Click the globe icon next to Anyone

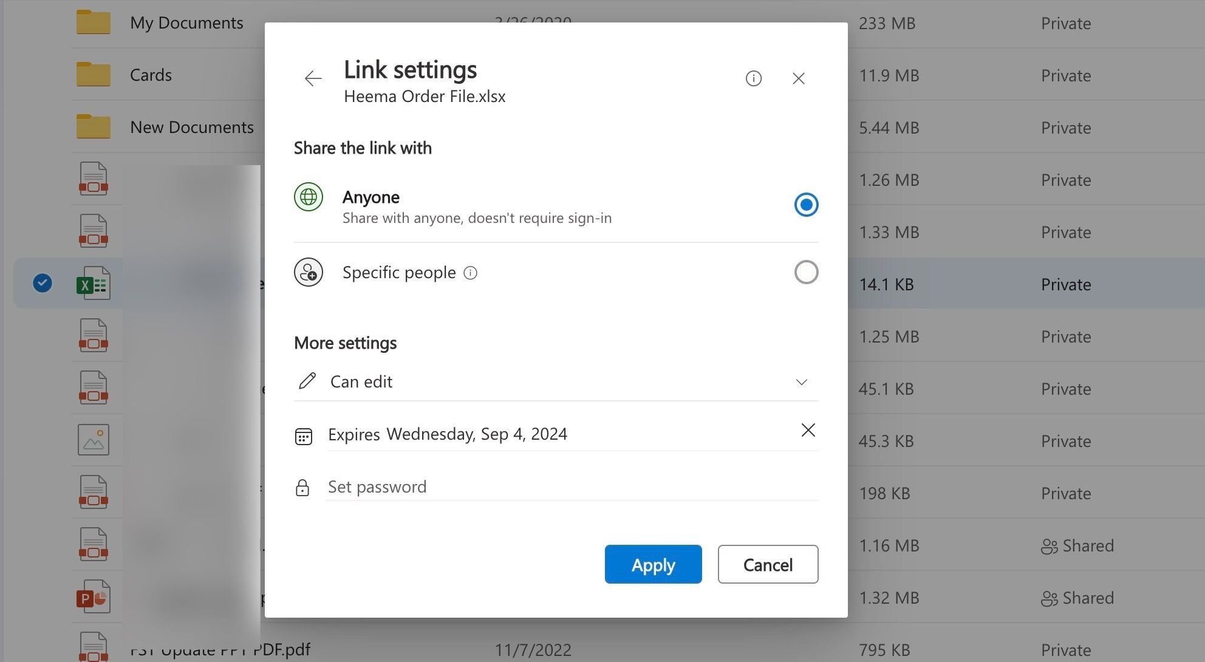(x=308, y=197)
